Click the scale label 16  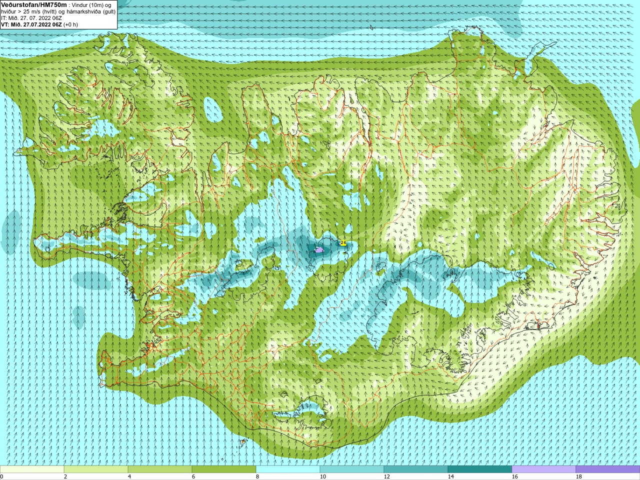(x=514, y=476)
